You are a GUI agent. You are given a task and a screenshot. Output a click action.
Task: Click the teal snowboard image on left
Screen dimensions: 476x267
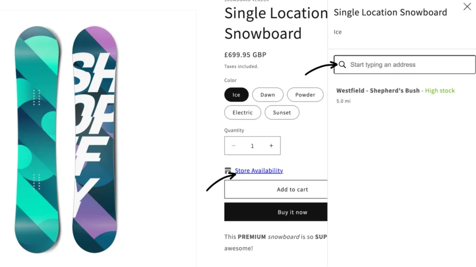pos(38,139)
